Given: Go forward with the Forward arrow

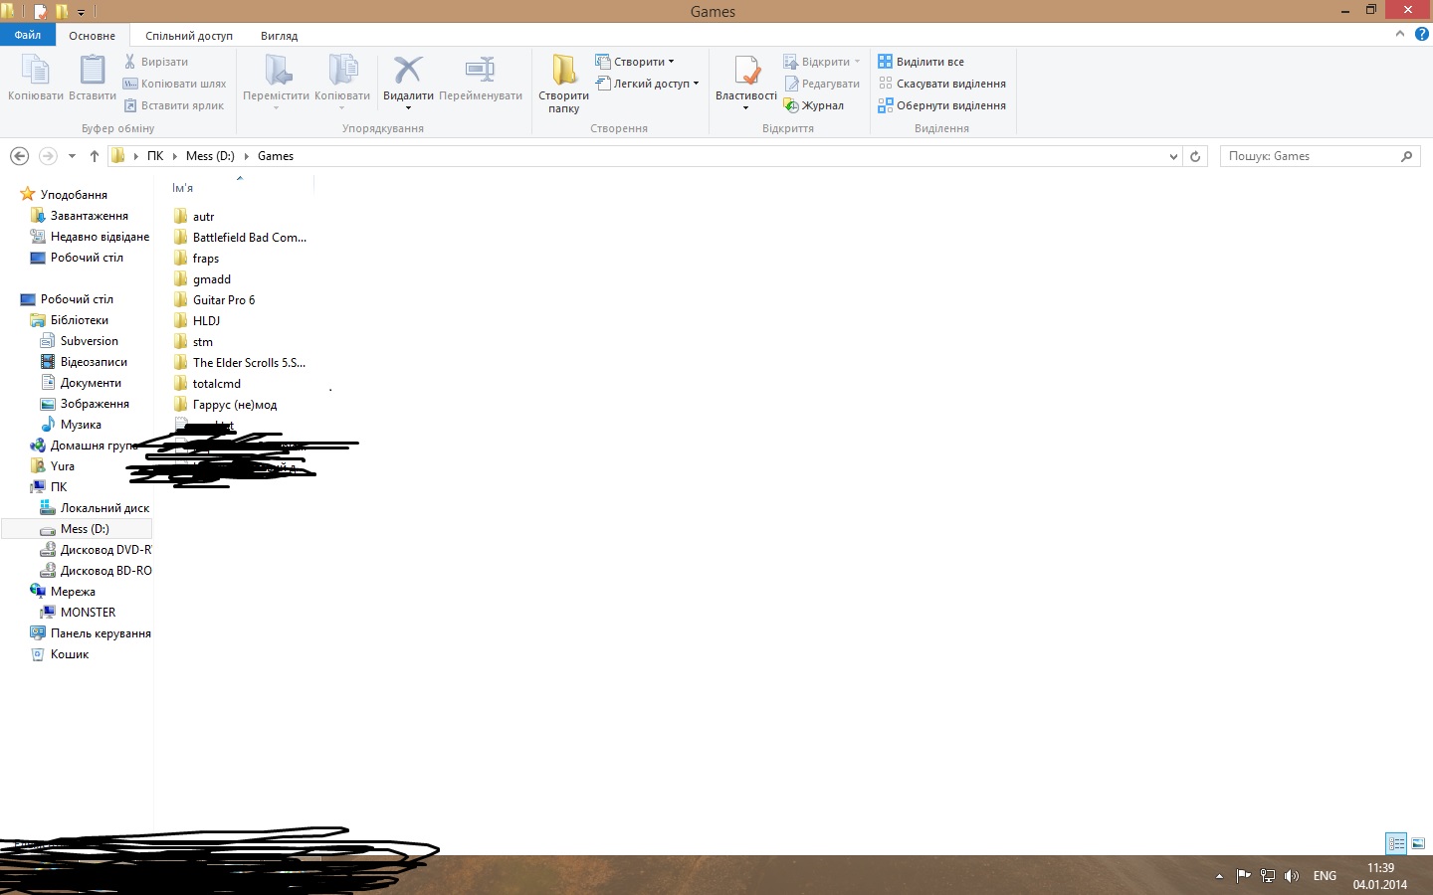Looking at the screenshot, I should point(48,156).
